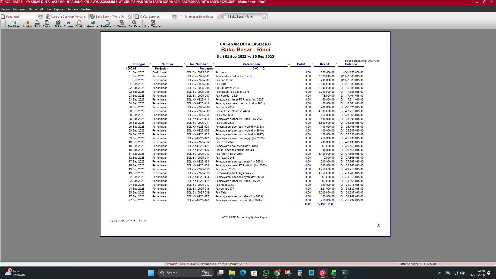Screen dimensions: 496x279
Task: Launch the Accurate icon on taskbar
Action: (322, 273)
